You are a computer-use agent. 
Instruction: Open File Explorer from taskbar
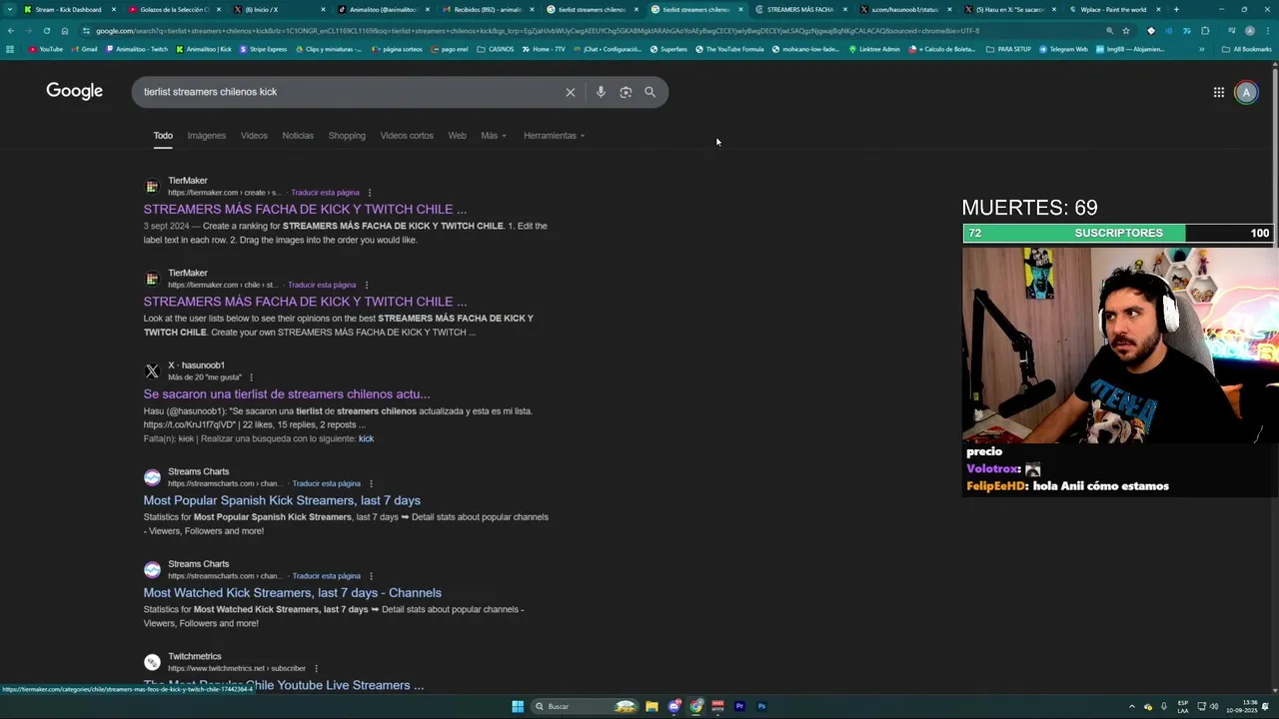coord(651,706)
